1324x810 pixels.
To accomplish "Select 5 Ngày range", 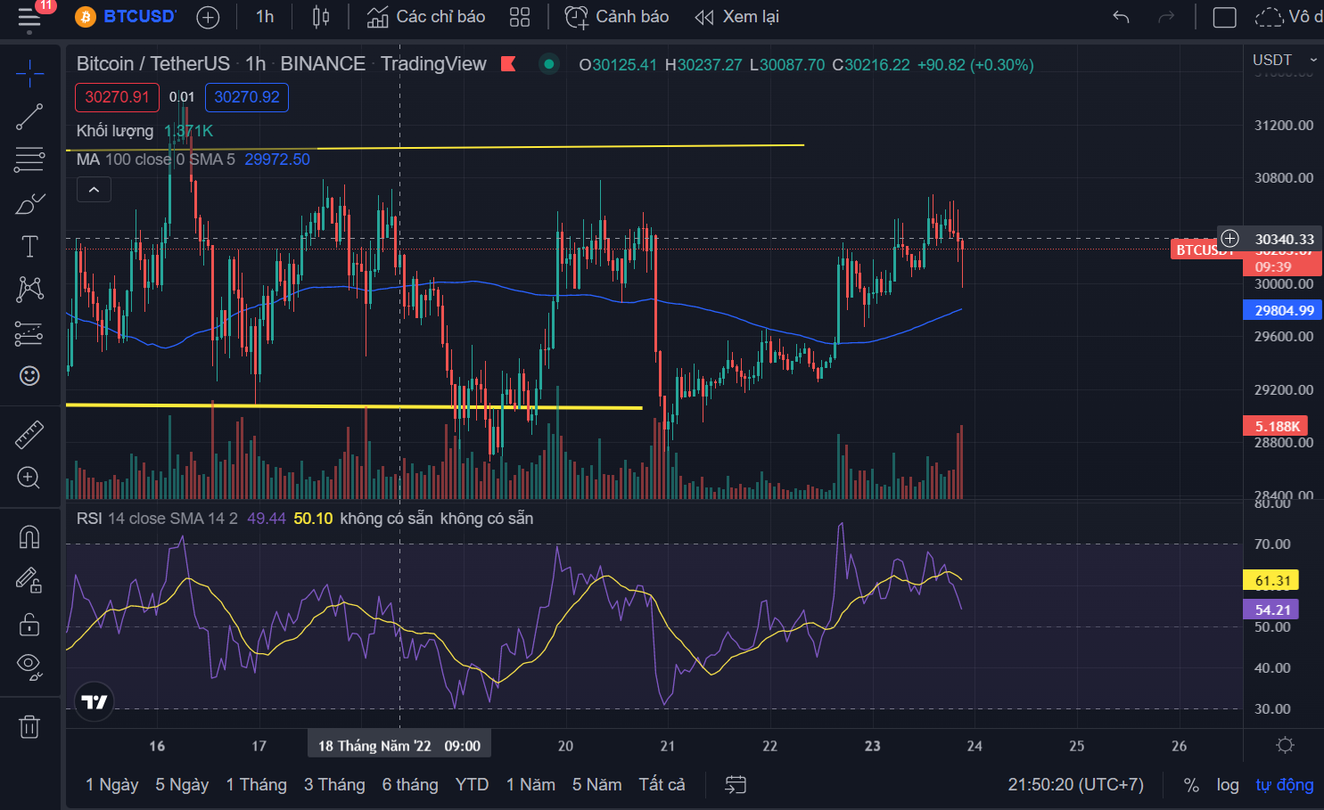I will [182, 785].
